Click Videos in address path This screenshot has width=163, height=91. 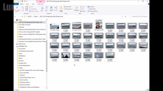36,16
